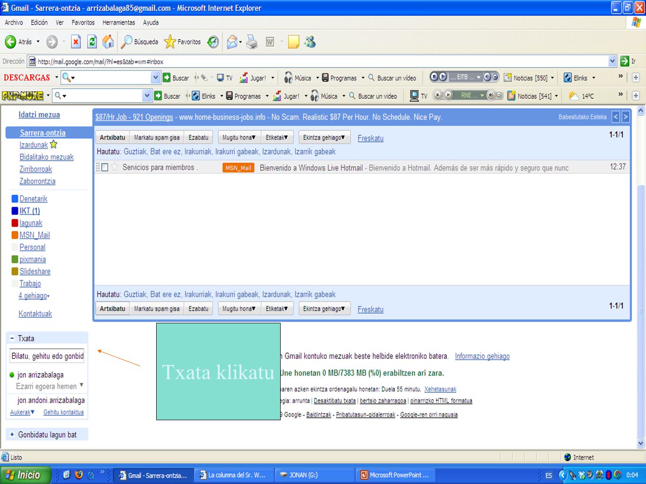Viewport: 646px width, 484px height.
Task: Open the Búsqueda search pane
Action: 140,42
